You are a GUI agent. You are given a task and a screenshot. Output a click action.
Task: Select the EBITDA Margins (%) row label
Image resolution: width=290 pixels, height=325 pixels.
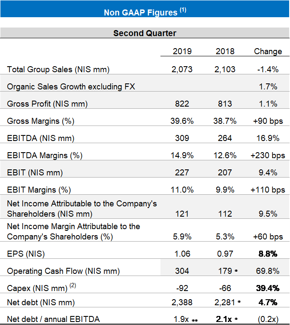pyautogui.click(x=45, y=155)
